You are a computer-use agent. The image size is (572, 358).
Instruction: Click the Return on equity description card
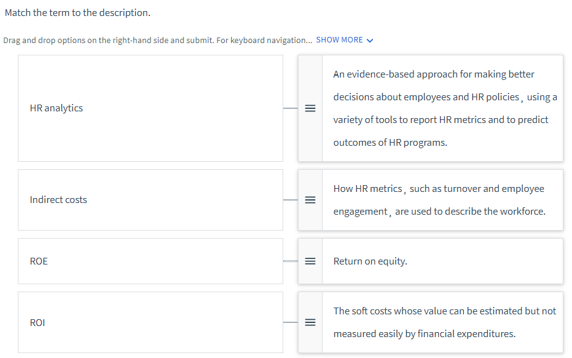pyautogui.click(x=442, y=261)
